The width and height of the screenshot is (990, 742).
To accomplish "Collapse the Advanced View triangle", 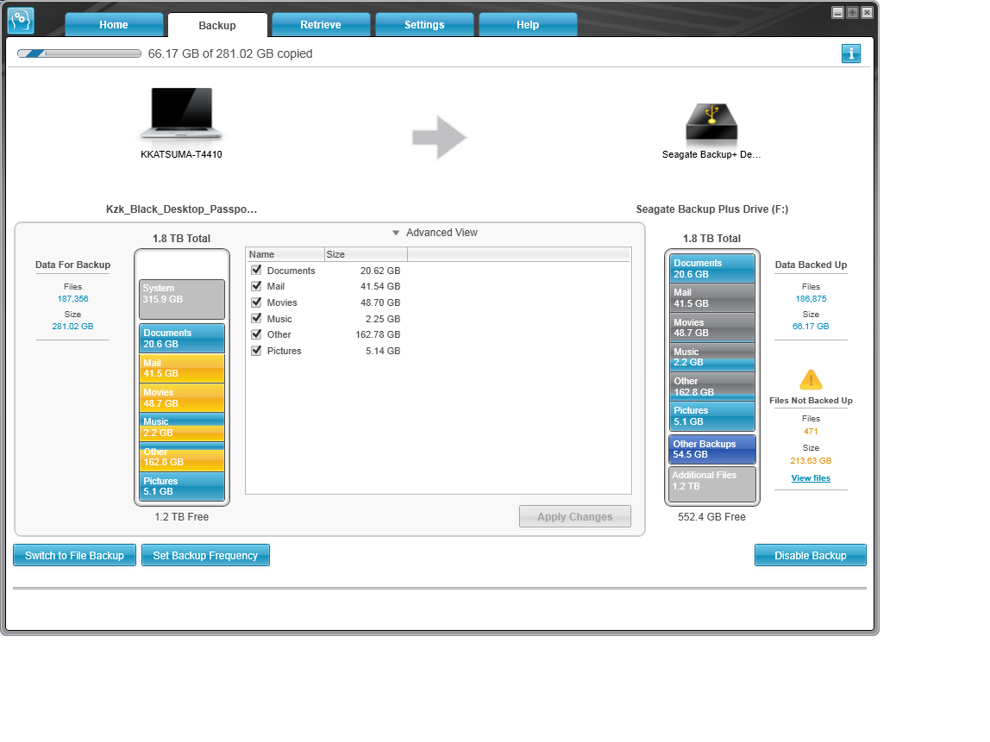I will (396, 233).
